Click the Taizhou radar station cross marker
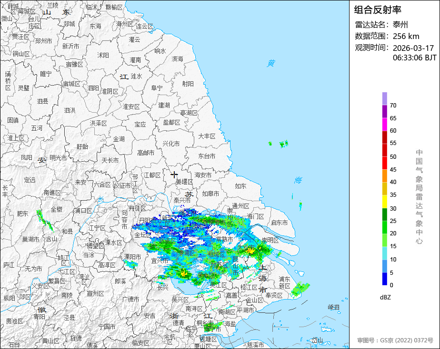The image size is (440, 349). [174, 175]
